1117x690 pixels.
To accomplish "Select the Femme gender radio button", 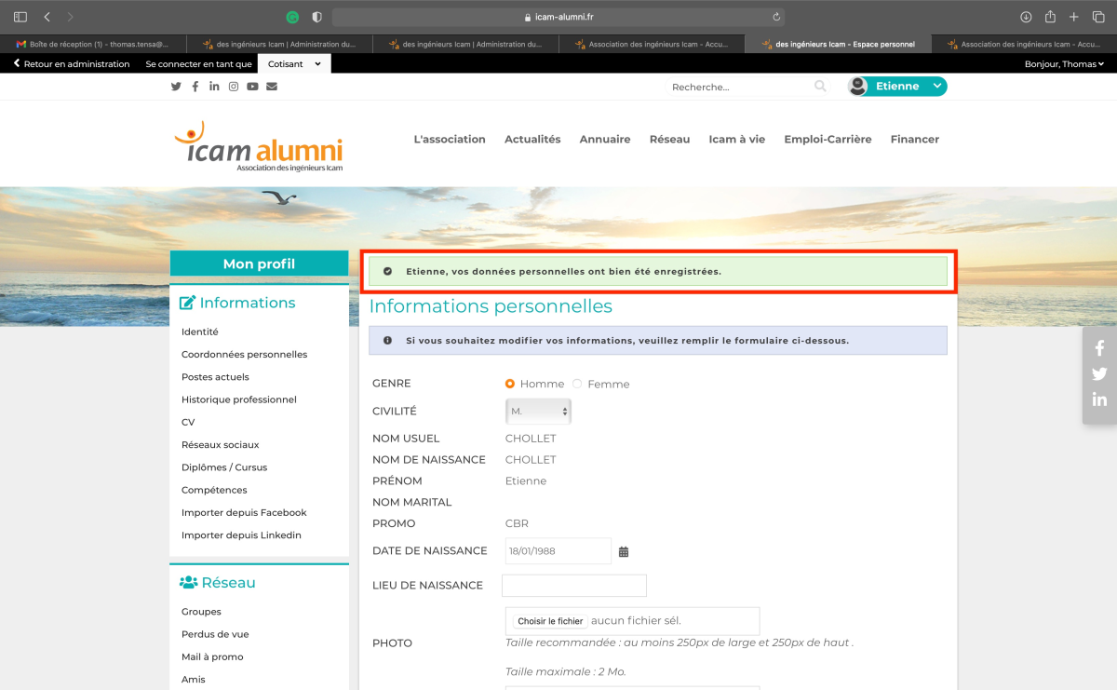I will click(577, 384).
